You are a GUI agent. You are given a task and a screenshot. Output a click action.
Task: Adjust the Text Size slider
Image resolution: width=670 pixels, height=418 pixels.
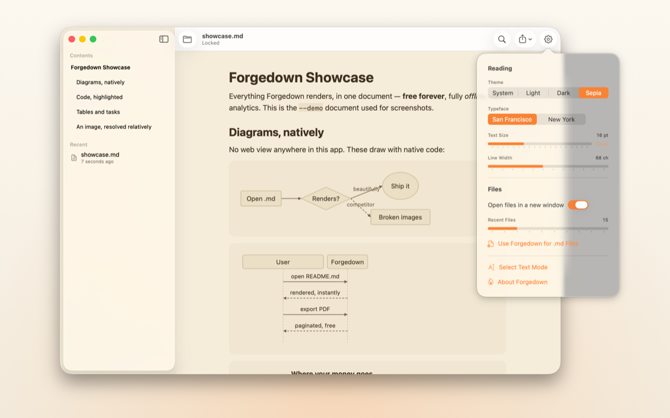pos(540,144)
